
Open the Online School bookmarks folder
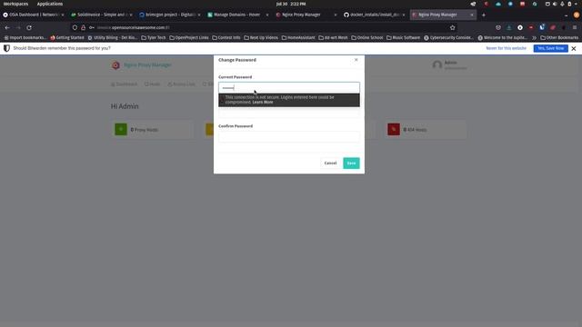pyautogui.click(x=366, y=37)
